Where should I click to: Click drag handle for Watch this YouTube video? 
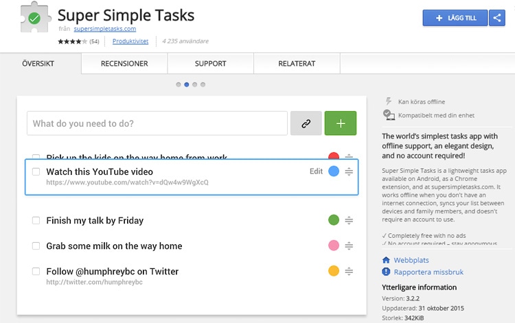click(x=349, y=171)
